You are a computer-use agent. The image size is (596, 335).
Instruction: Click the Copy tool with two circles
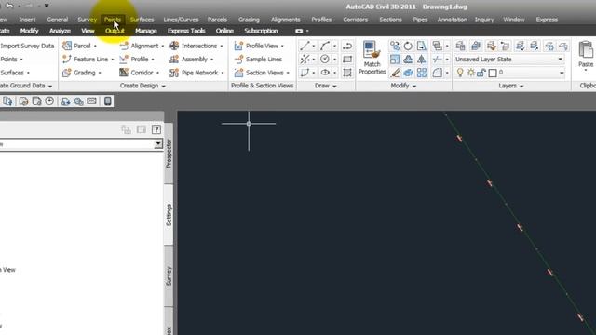coord(395,46)
